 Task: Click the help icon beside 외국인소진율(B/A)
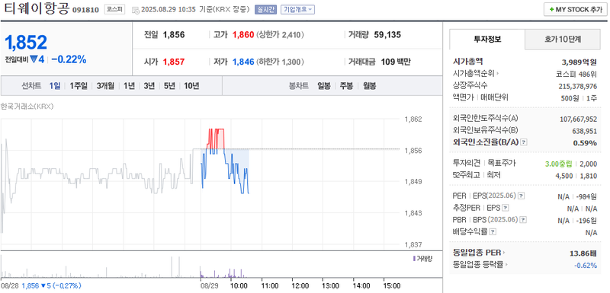(x=524, y=142)
